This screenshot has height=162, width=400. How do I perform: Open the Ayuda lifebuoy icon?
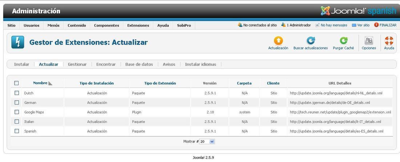tap(389, 41)
